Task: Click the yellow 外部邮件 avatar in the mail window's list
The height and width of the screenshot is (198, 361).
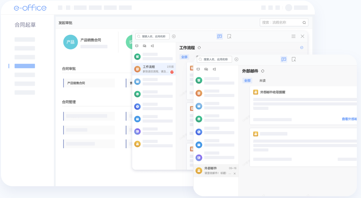Action: click(199, 171)
